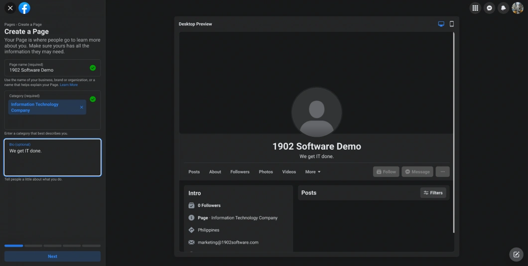Click the Message button in preview
This screenshot has width=528, height=266.
417,172
